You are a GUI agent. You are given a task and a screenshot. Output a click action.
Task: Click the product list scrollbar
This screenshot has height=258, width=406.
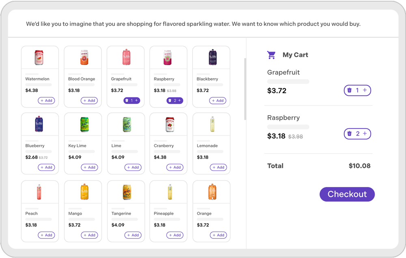245,89
